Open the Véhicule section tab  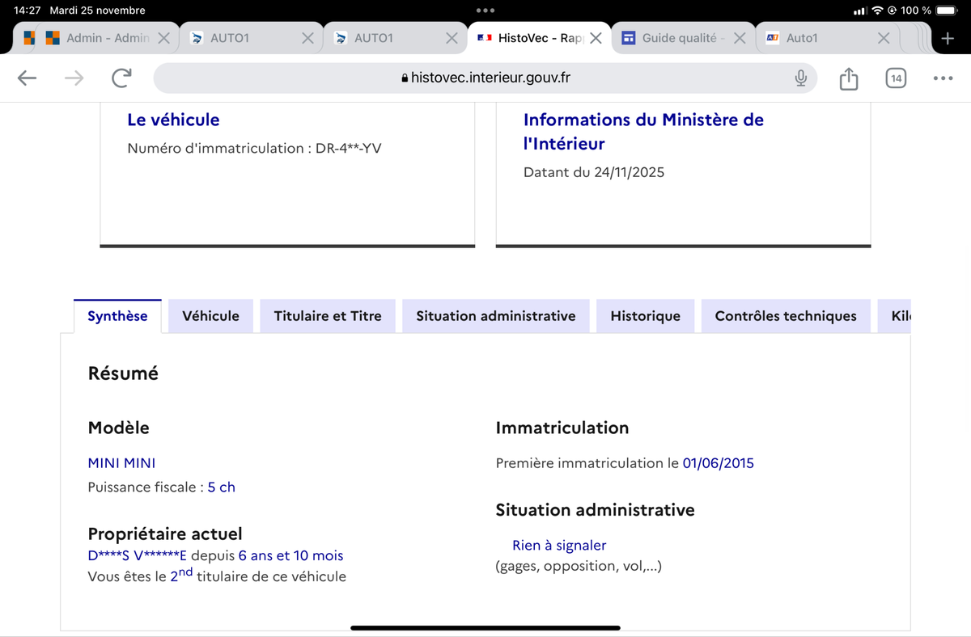click(x=210, y=316)
